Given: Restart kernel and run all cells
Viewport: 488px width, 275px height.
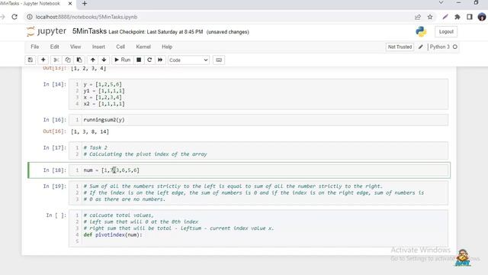Looking at the screenshot, I should click(x=160, y=60).
